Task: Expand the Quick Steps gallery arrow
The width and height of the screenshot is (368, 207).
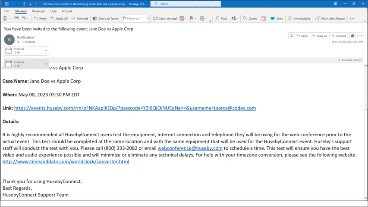Action: (148, 18)
